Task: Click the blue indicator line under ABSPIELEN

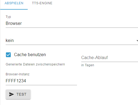Action: click(14, 9)
